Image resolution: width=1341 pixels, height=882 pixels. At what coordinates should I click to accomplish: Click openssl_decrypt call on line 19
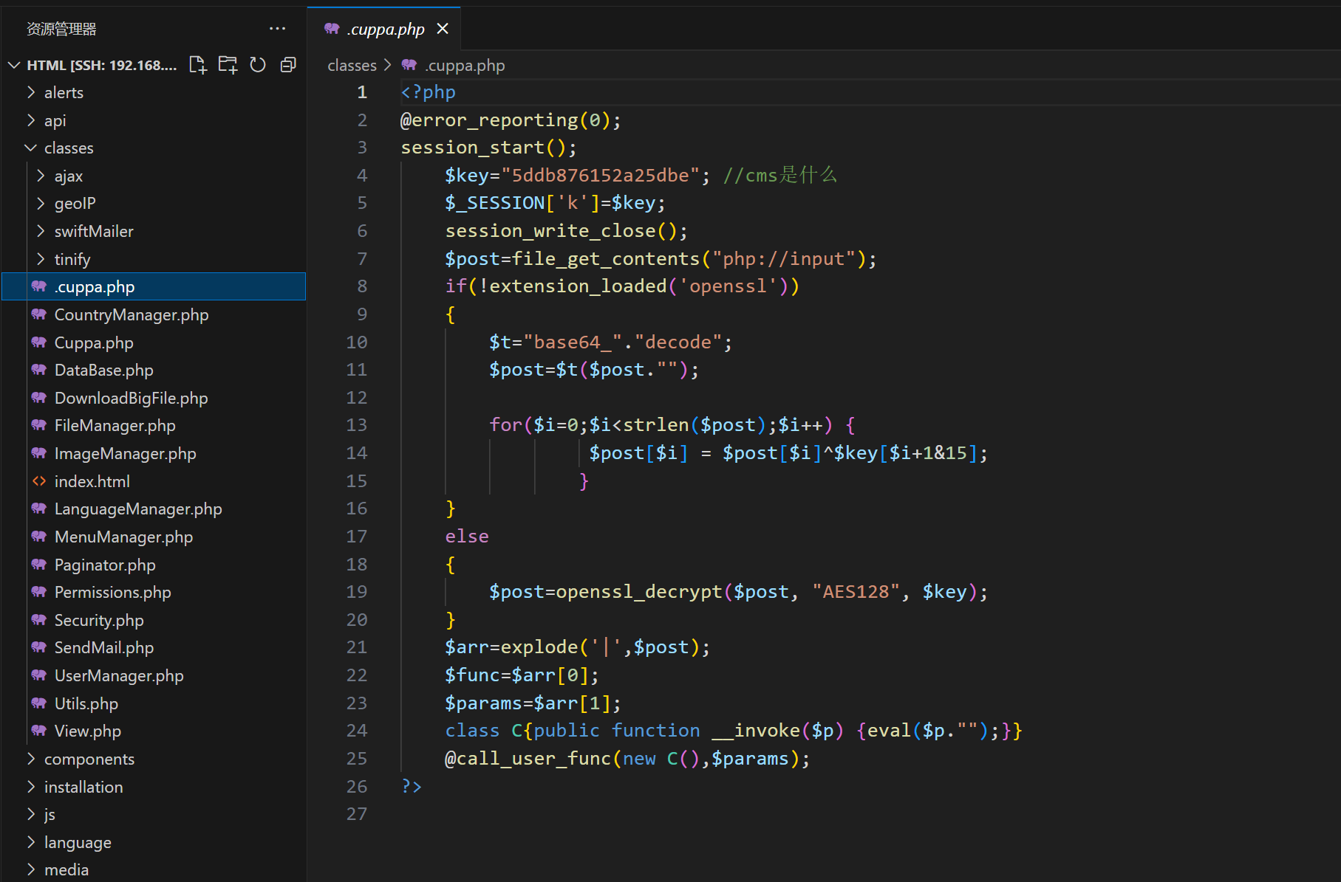point(639,592)
